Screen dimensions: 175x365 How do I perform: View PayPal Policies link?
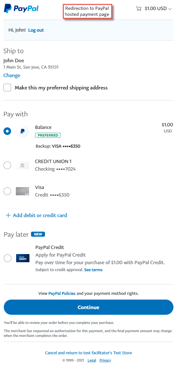coord(62,293)
